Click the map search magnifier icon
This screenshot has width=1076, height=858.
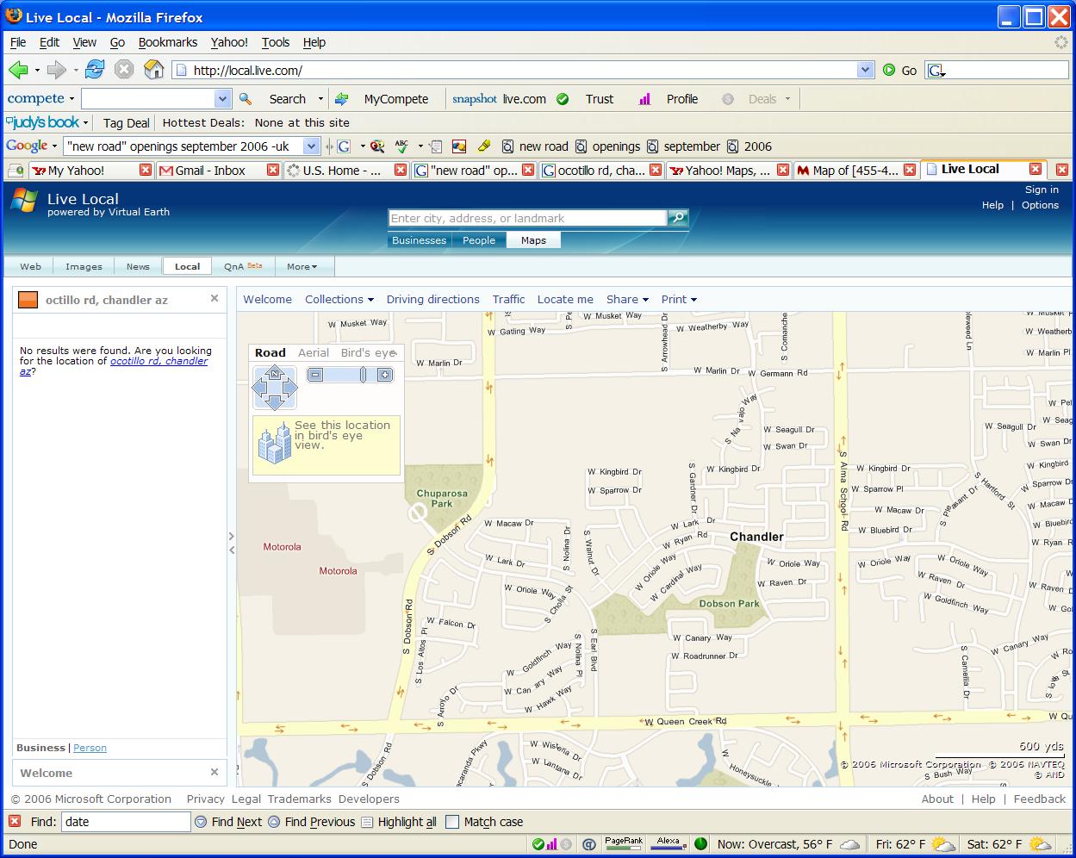click(679, 218)
